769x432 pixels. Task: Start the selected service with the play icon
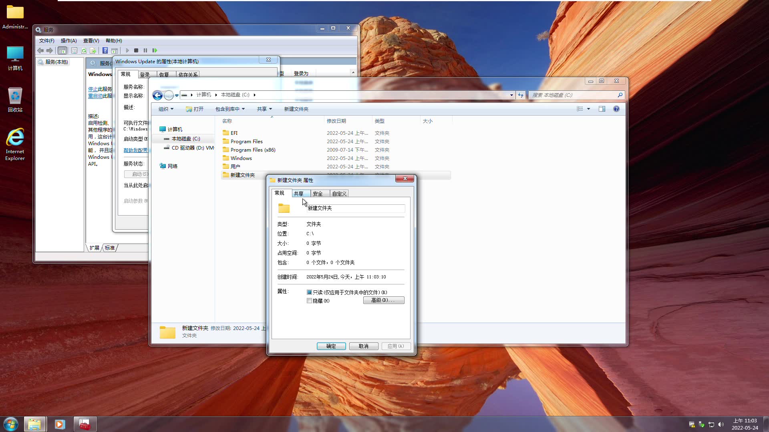coord(127,50)
